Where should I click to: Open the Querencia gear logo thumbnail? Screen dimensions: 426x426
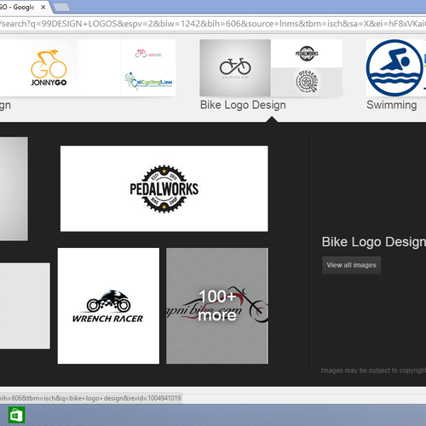[307, 82]
